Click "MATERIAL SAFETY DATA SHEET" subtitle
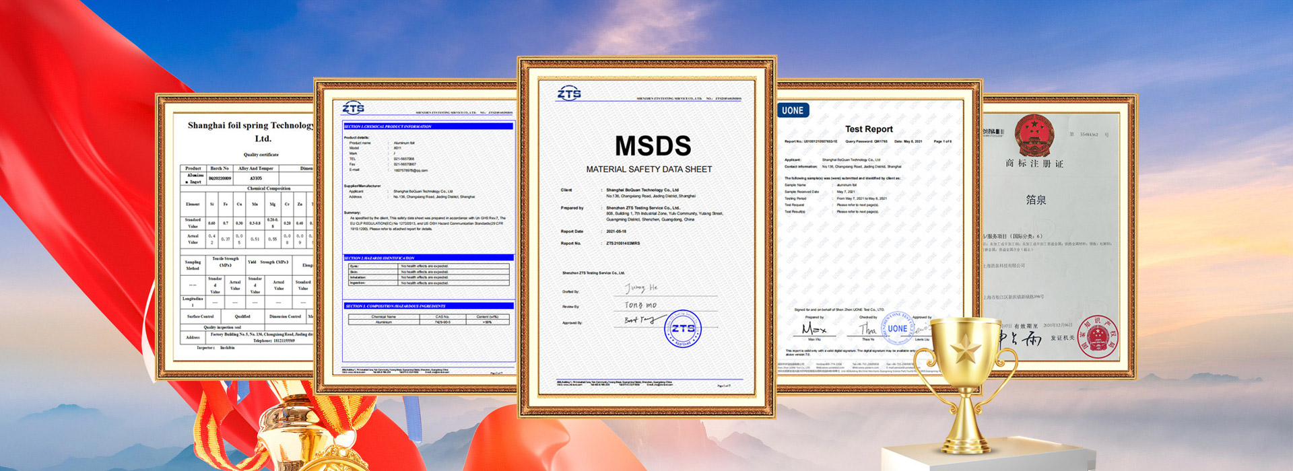The width and height of the screenshot is (1293, 471). click(649, 170)
